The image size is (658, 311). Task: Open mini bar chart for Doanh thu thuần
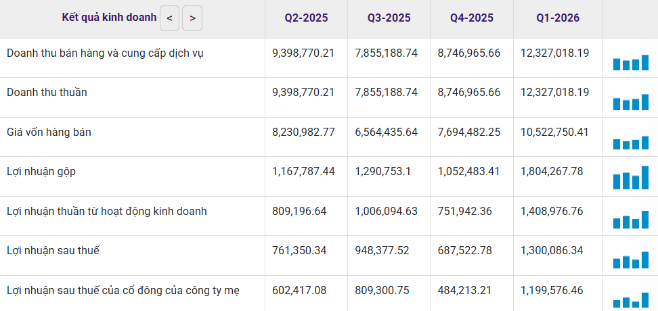[x=631, y=102]
